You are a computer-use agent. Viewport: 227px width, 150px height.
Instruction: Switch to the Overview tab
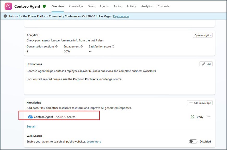58,6
